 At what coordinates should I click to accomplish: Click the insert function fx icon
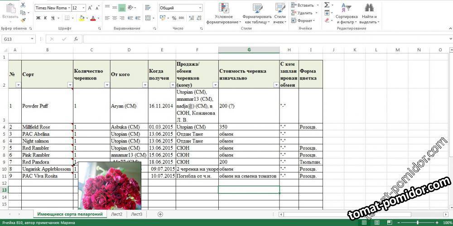click(76, 39)
